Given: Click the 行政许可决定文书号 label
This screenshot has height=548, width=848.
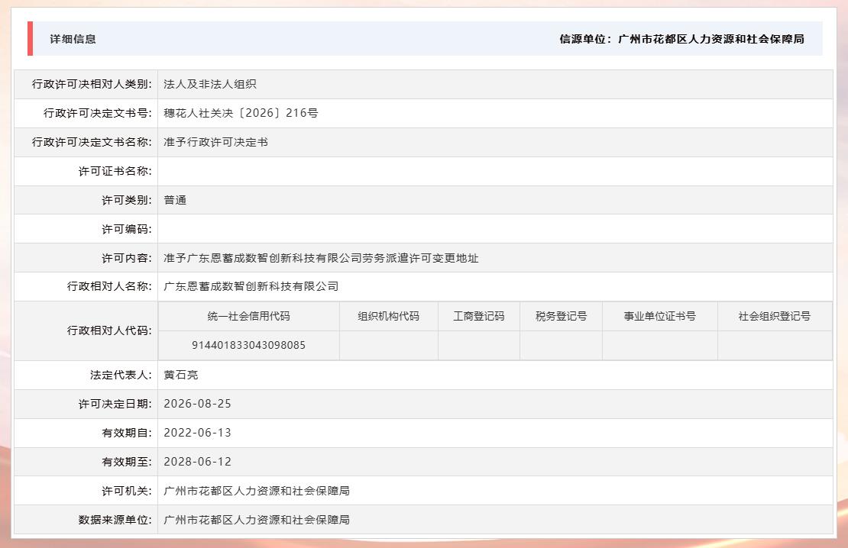Looking at the screenshot, I should coord(97,113).
